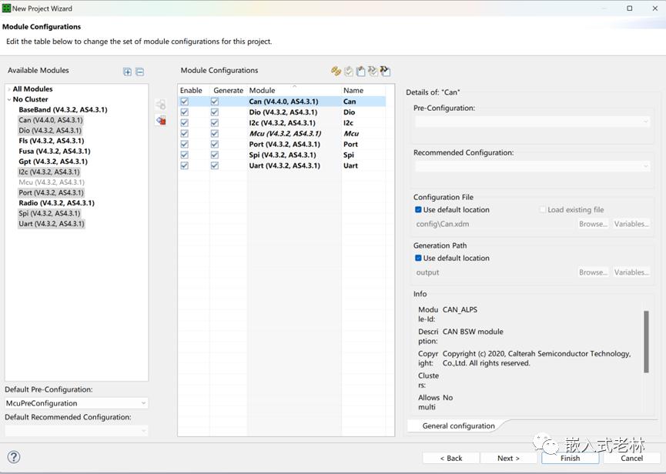Open the Default Recommended Configuration dropdown

76,431
